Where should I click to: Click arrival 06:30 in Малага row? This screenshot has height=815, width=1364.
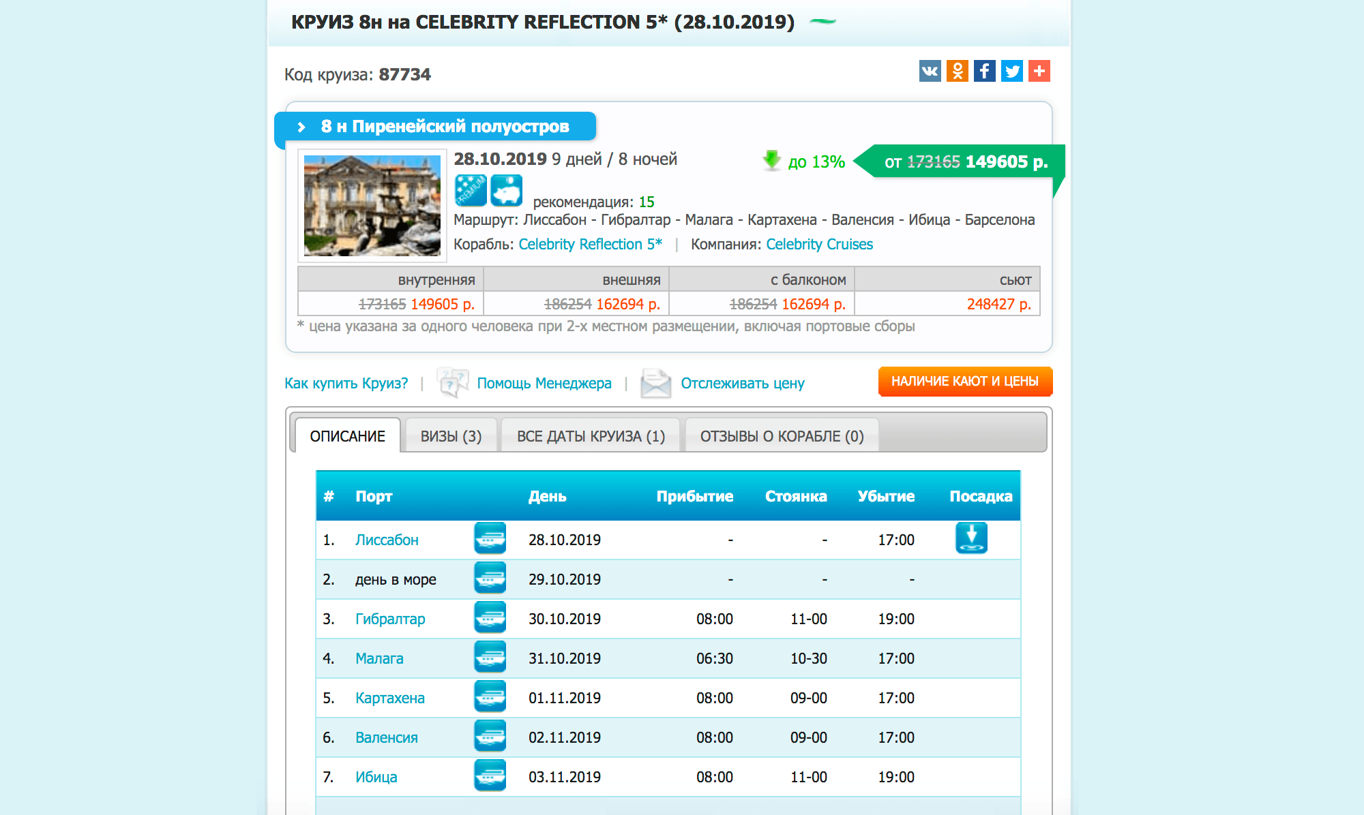(x=715, y=658)
